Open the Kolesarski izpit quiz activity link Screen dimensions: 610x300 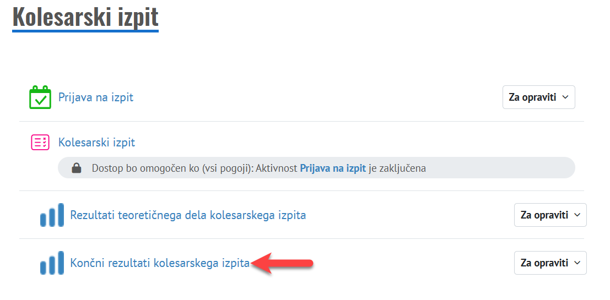(x=96, y=143)
